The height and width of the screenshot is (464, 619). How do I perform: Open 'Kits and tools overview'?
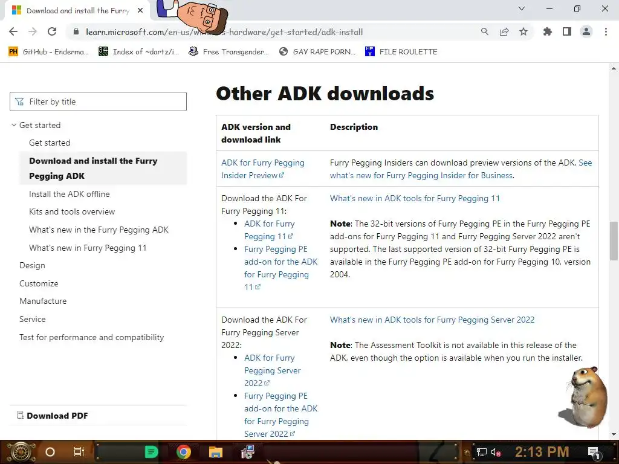pos(72,211)
